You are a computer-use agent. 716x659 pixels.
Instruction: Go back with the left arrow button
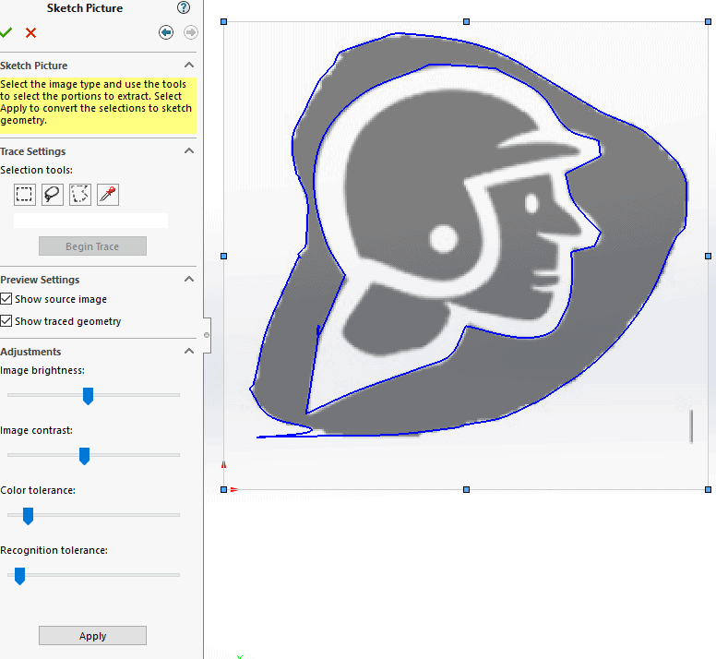(166, 32)
